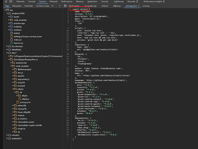Screen dimensions: 198x149
Task: Show more Sources navigator tabs chevron
Action: coord(53,6)
